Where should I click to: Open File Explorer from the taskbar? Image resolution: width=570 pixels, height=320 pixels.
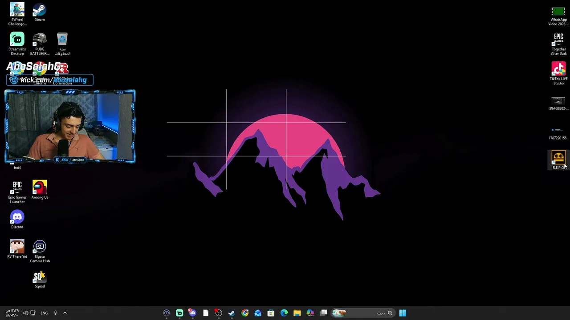(x=297, y=313)
